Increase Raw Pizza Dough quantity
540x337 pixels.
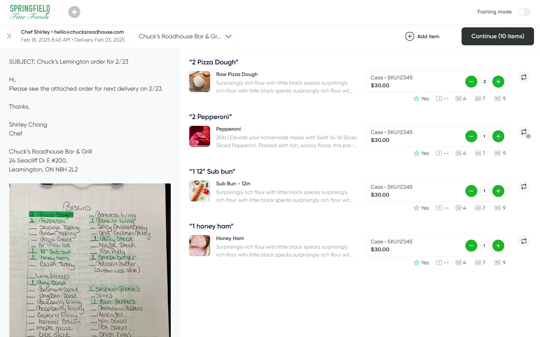[498, 82]
